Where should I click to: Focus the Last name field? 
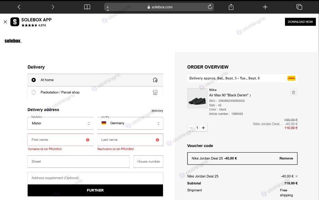pyautogui.click(x=130, y=140)
